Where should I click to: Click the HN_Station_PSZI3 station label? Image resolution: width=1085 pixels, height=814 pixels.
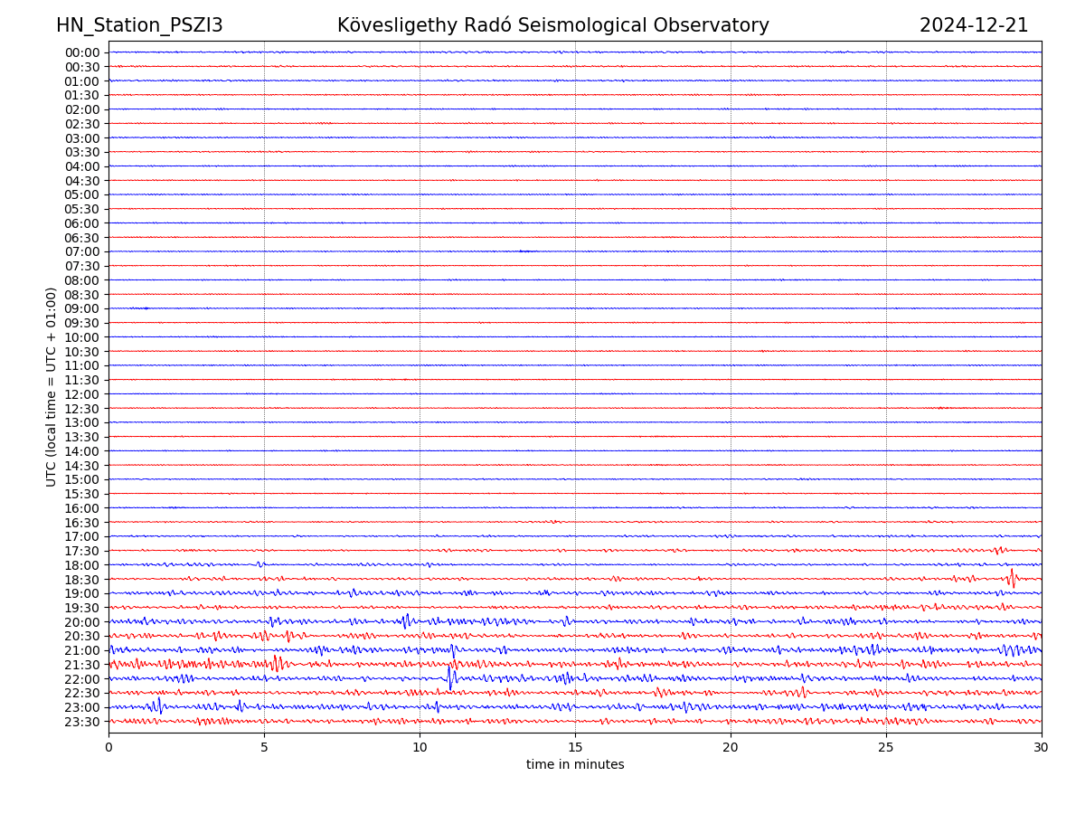pyautogui.click(x=139, y=25)
